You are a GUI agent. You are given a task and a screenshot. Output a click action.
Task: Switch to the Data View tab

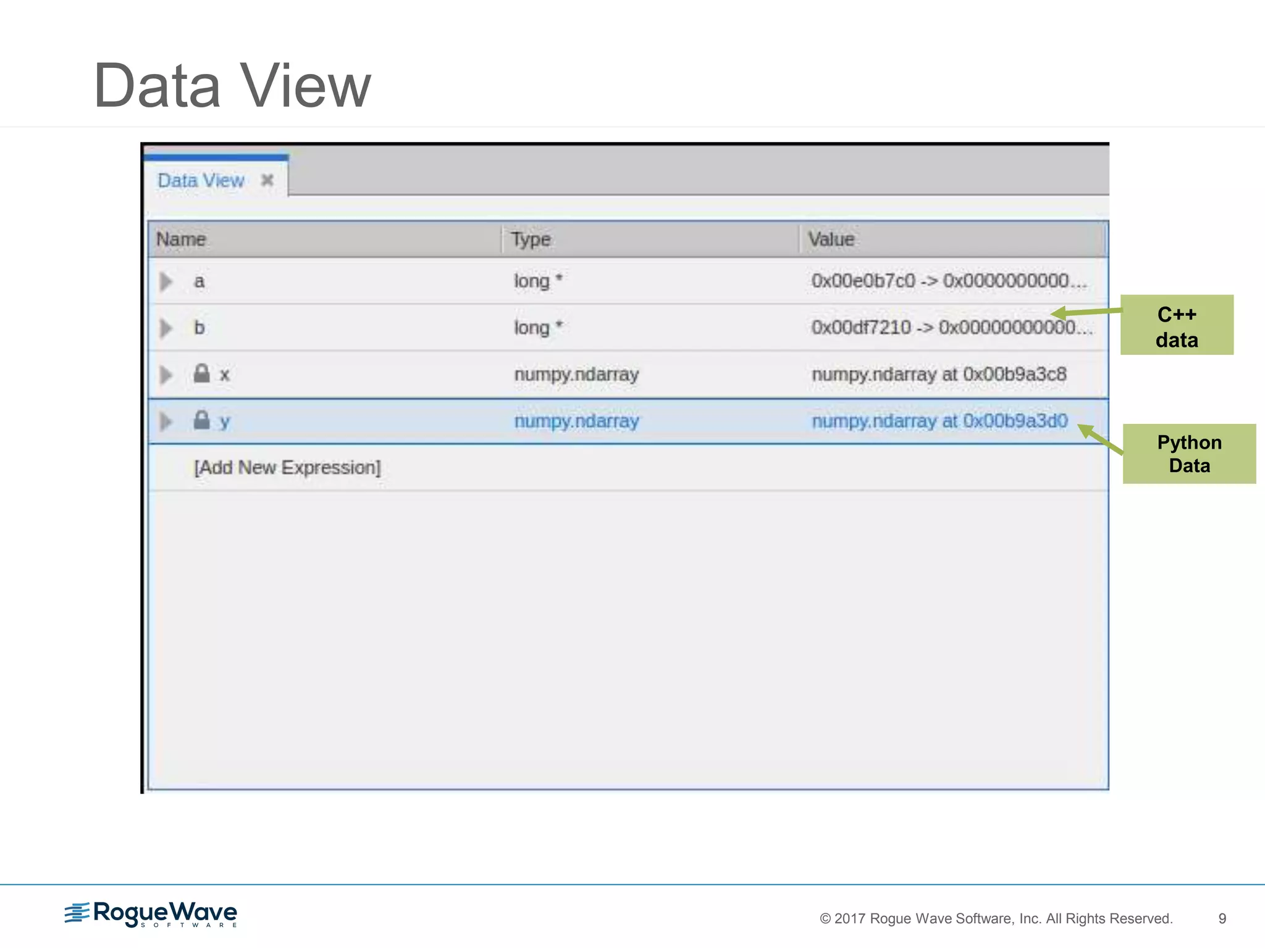pyautogui.click(x=201, y=180)
